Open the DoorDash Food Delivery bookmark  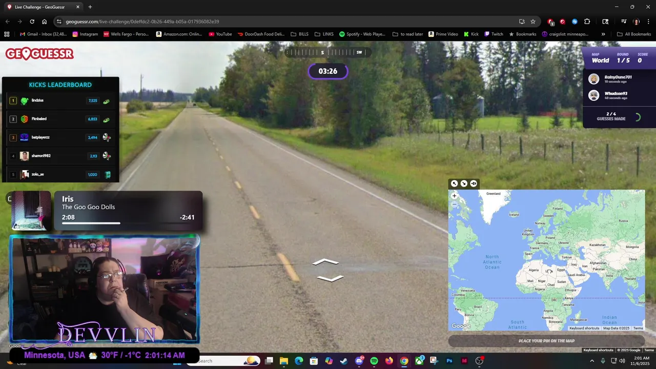261,34
